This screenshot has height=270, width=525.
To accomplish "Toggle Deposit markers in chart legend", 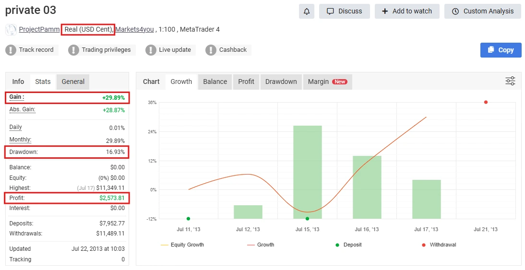I will 348,245.
